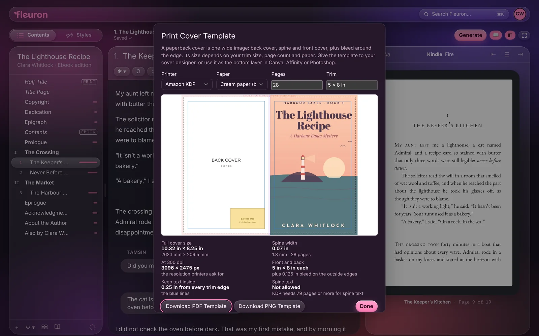539x336 pixels.
Task: Go to the first page in the previewer
Action: tap(493, 54)
